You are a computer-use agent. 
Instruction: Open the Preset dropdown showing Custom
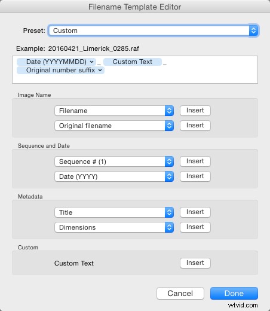154,31
